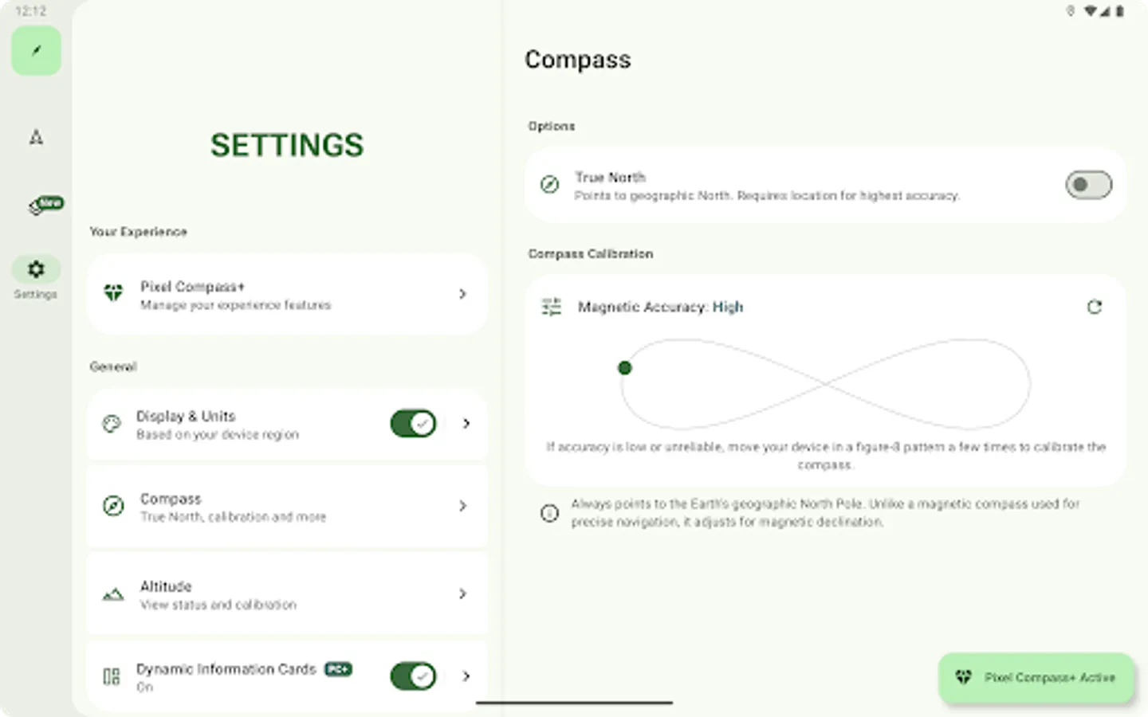The height and width of the screenshot is (717, 1148).
Task: Select the Settings gear in the sidebar
Action: click(36, 269)
